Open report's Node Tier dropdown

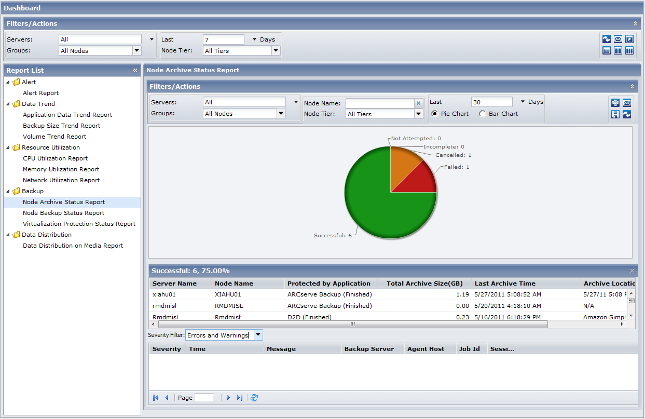(x=419, y=114)
